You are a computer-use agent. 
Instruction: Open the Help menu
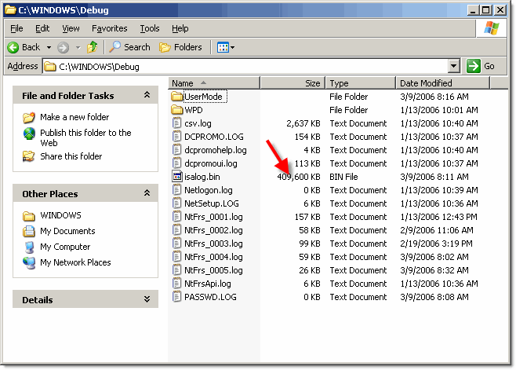pyautogui.click(x=180, y=28)
